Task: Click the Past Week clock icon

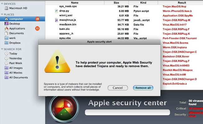Action: click(x=6, y=63)
